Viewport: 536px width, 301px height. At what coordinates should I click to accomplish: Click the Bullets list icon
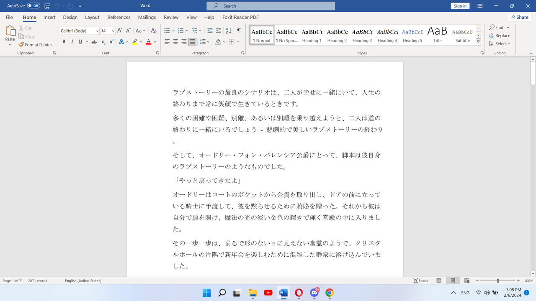click(x=167, y=31)
